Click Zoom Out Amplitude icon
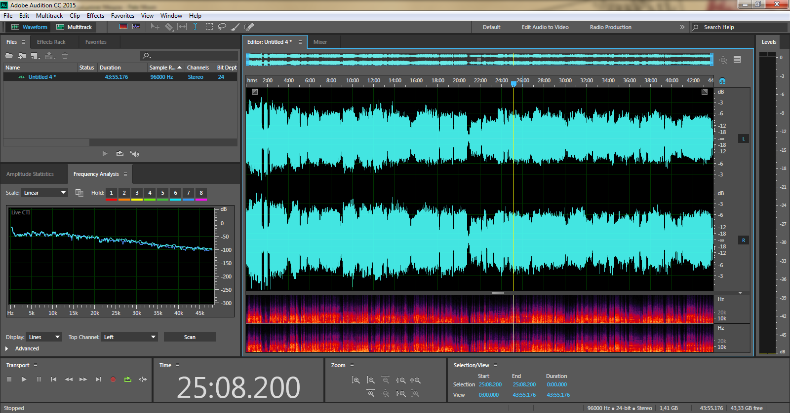Viewport: 790px width, 413px height. [371, 380]
